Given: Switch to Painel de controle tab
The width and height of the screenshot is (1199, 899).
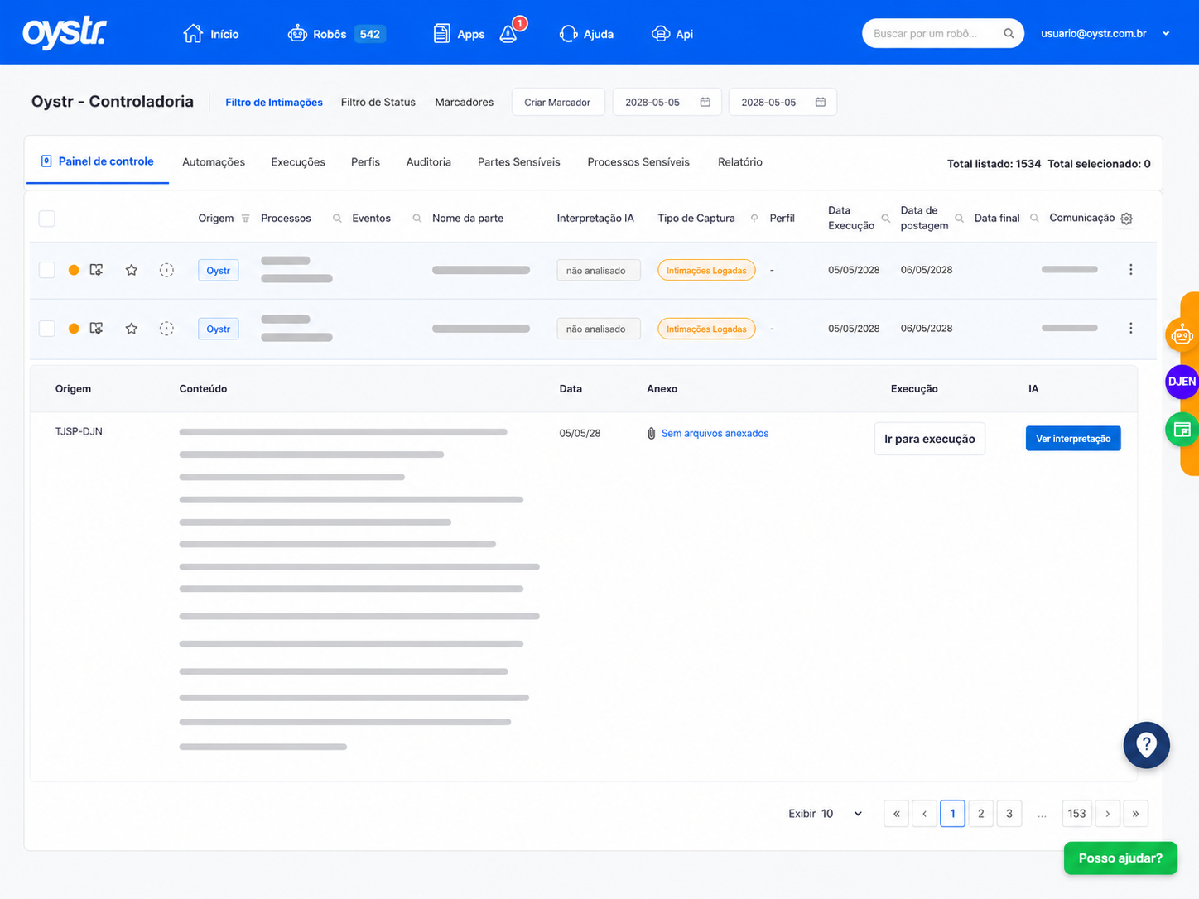Looking at the screenshot, I should pyautogui.click(x=98, y=161).
